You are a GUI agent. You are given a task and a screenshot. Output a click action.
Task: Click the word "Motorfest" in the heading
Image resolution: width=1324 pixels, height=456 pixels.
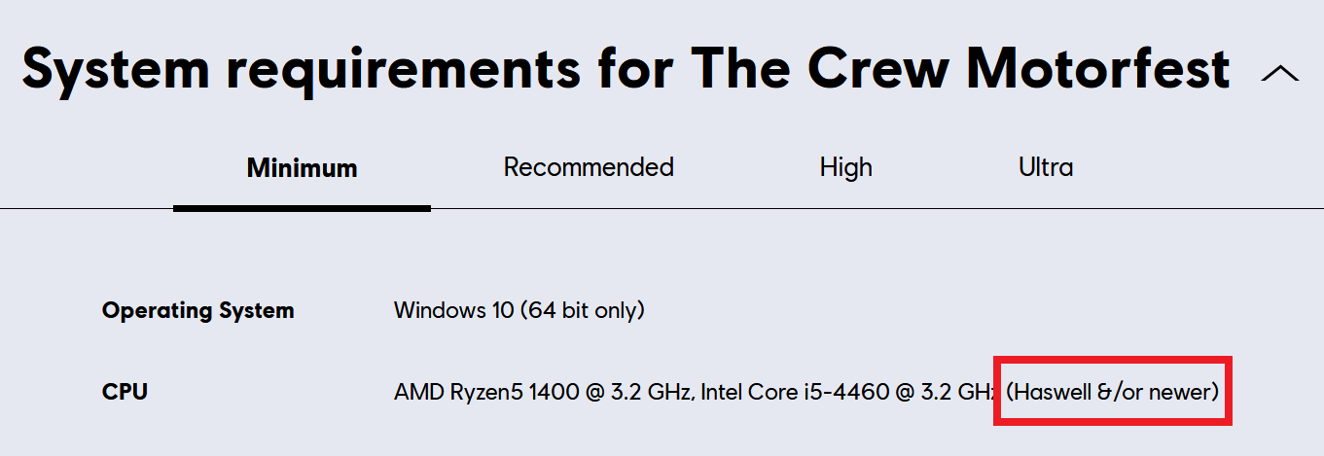point(1097,70)
